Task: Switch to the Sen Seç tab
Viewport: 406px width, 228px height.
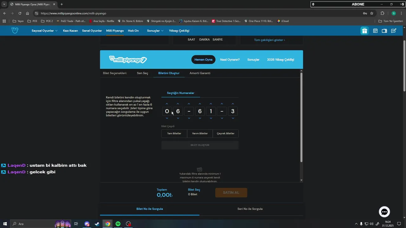Action: 142,73
